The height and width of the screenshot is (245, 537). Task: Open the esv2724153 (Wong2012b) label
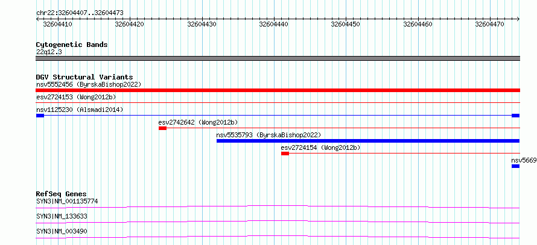click(76, 97)
